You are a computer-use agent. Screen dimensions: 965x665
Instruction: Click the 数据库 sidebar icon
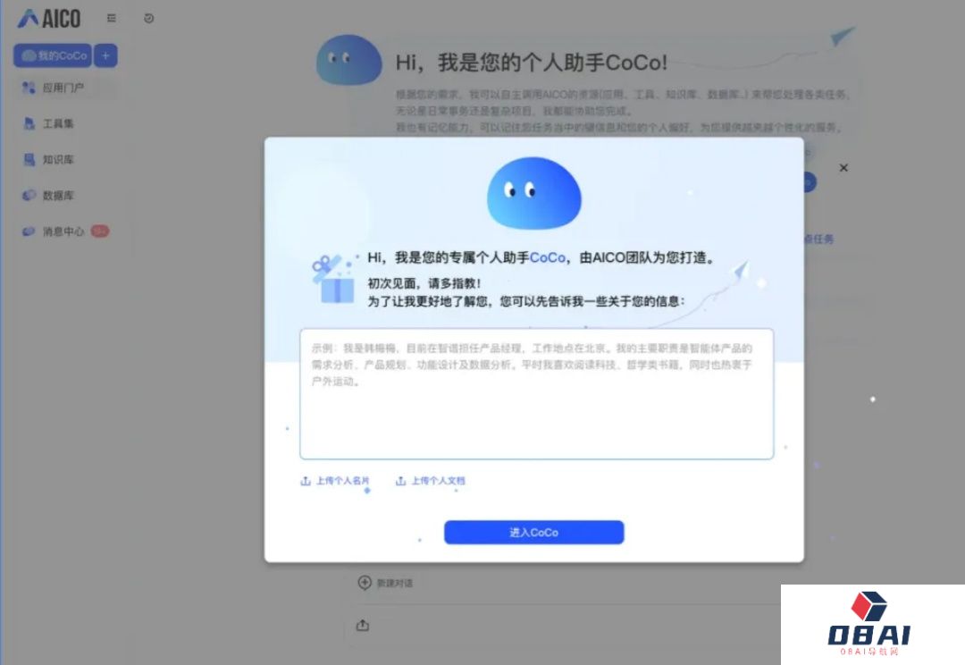pyautogui.click(x=29, y=195)
